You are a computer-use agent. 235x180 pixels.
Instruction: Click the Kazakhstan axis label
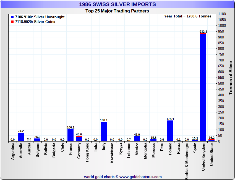pyautogui.click(x=112, y=153)
